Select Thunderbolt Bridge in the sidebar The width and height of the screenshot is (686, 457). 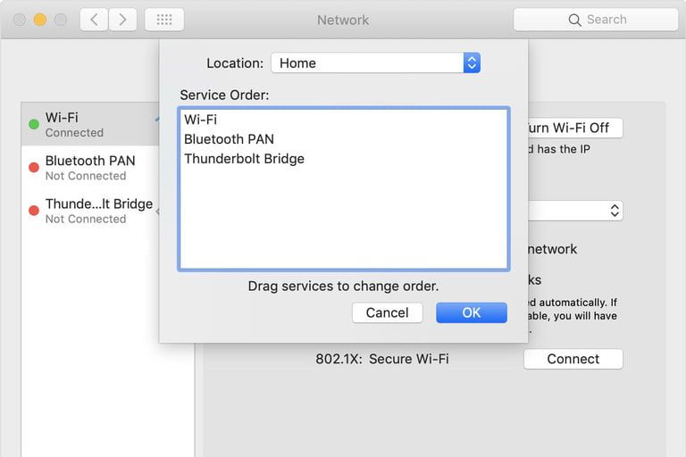tap(98, 211)
